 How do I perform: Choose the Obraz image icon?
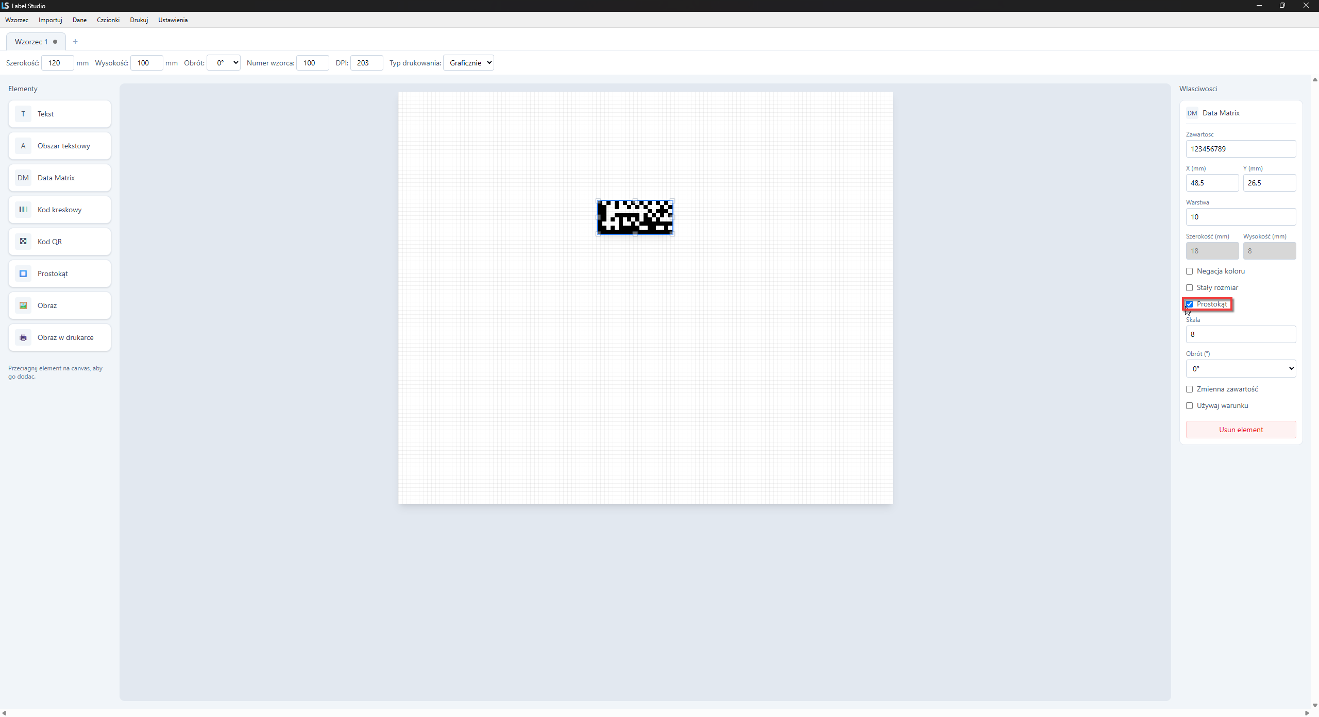23,305
